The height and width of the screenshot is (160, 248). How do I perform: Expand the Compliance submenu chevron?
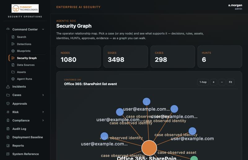(x=43, y=120)
